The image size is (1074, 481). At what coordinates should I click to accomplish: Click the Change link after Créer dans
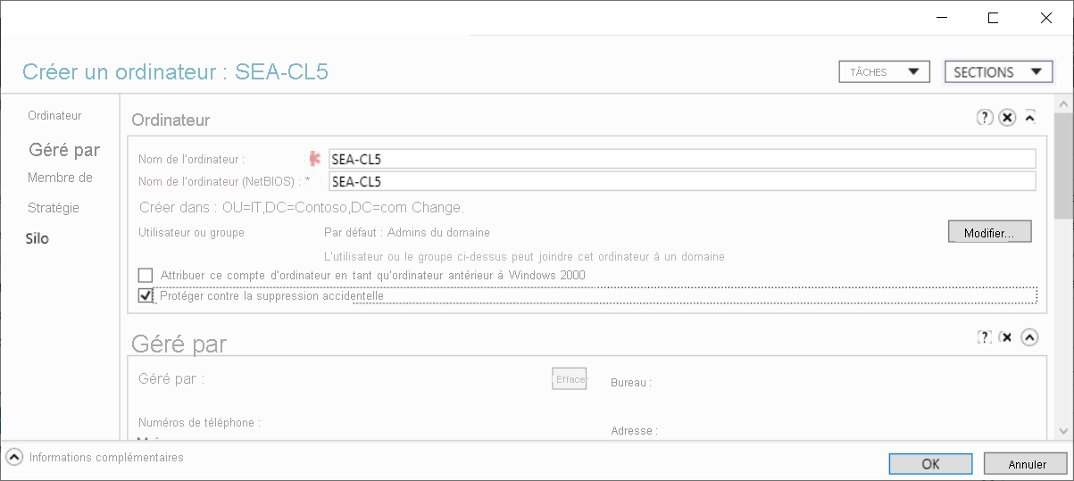[x=437, y=208]
